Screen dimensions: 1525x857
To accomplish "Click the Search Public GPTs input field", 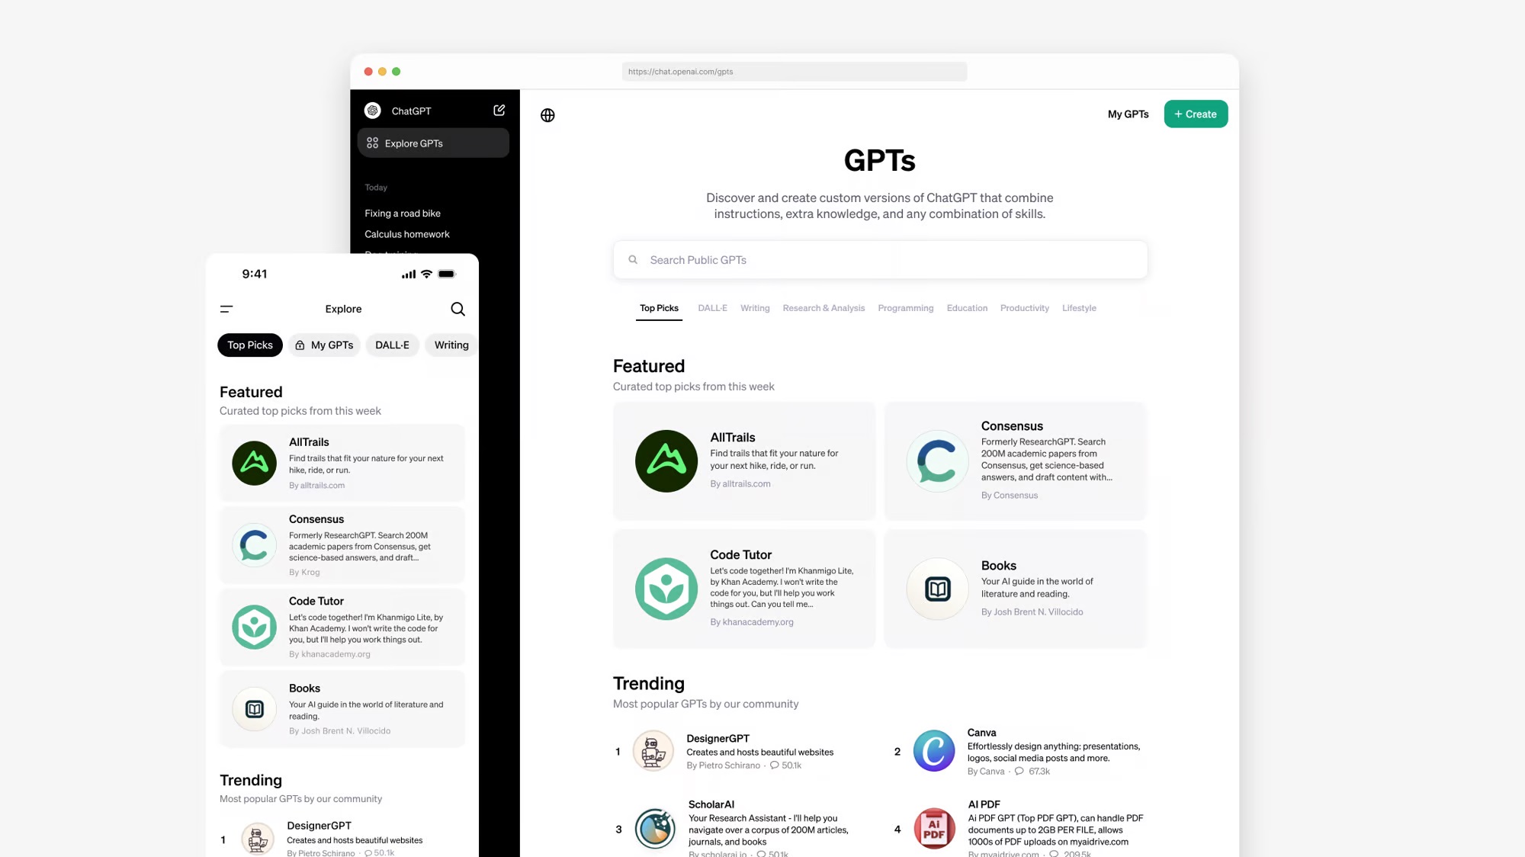I will [x=878, y=260].
